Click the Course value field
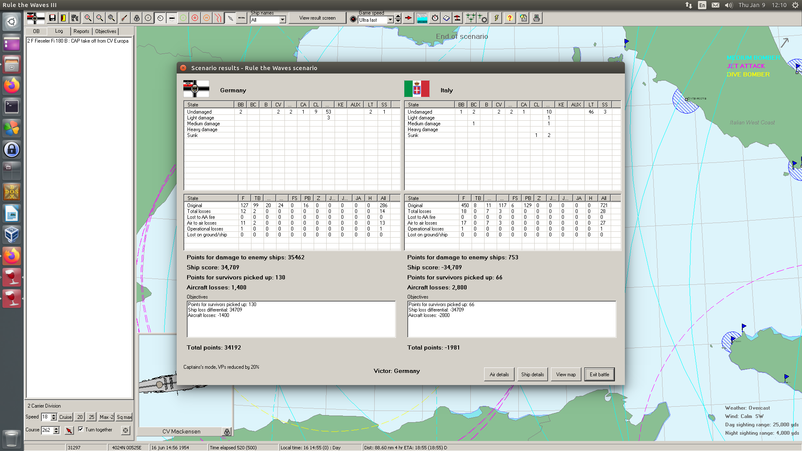The image size is (802, 451). click(47, 430)
